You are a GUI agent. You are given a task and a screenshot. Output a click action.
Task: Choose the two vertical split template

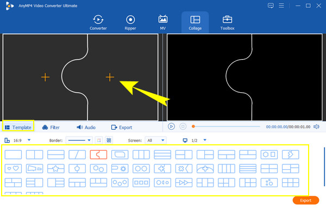point(35,155)
